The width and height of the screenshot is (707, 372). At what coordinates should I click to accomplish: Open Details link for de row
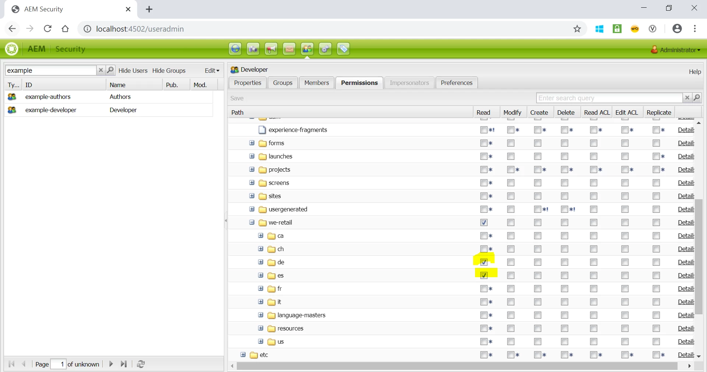point(686,262)
